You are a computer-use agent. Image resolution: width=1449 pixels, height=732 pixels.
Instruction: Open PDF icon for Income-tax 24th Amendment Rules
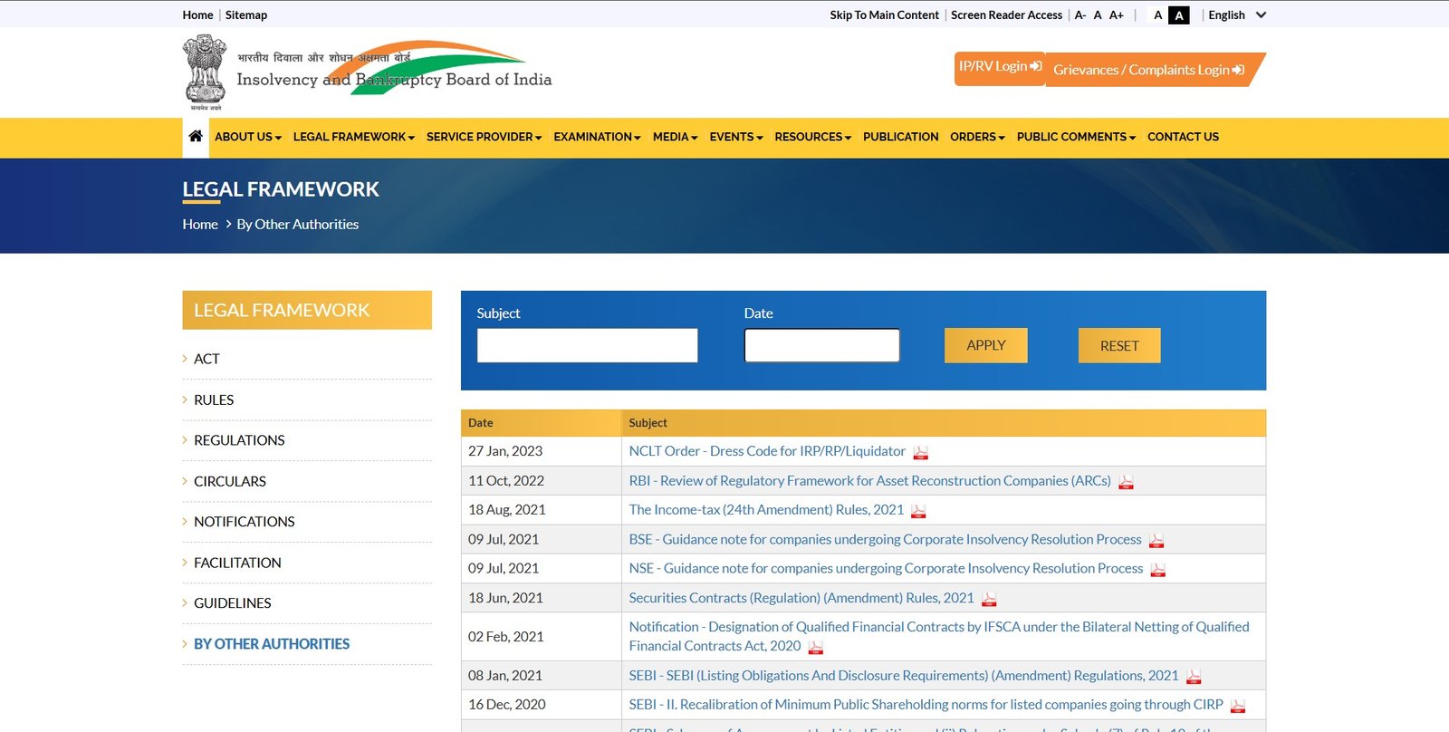pos(918,511)
